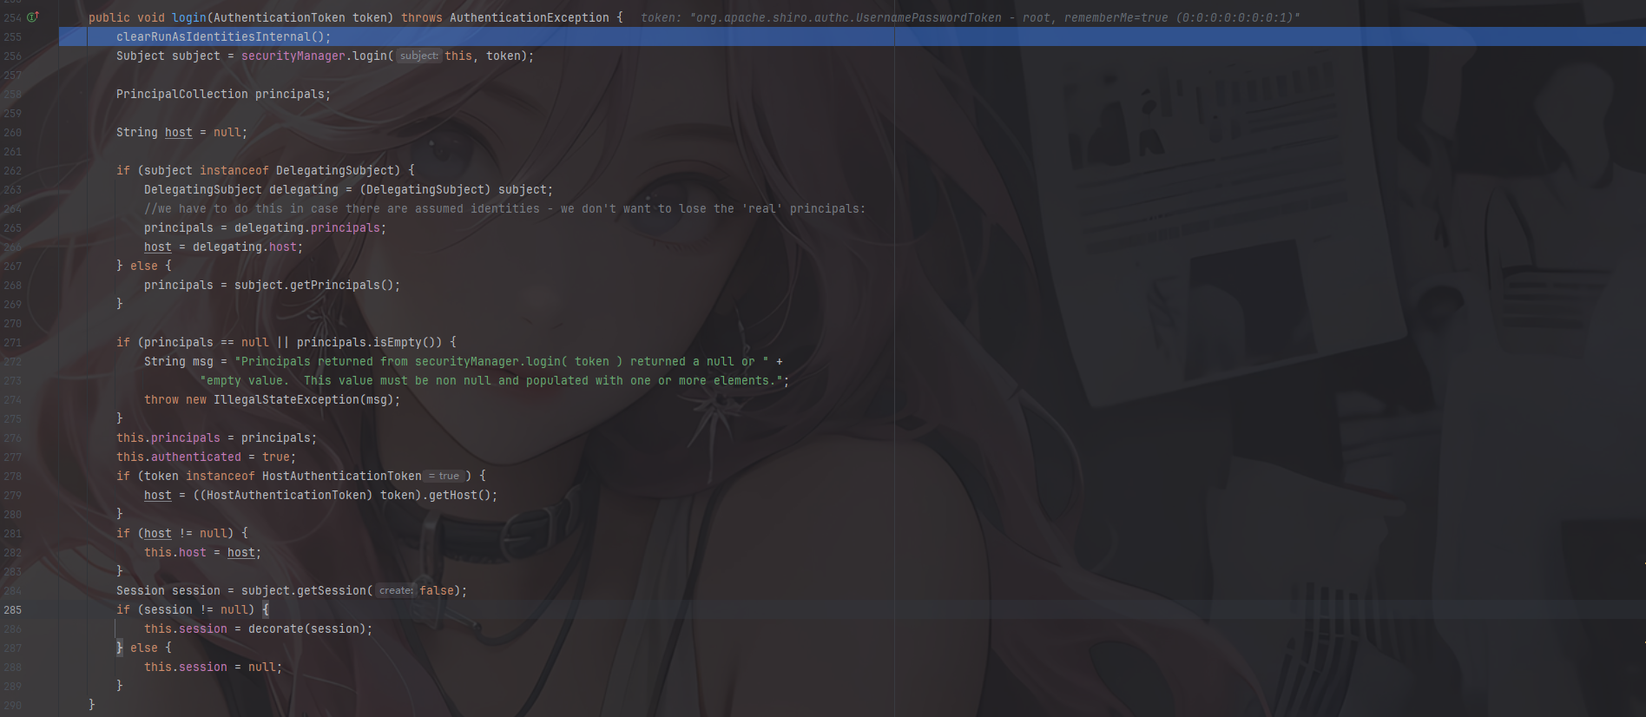Viewport: 1646px width, 717px height.
Task: Click the isEmpty method call
Action: click(397, 342)
